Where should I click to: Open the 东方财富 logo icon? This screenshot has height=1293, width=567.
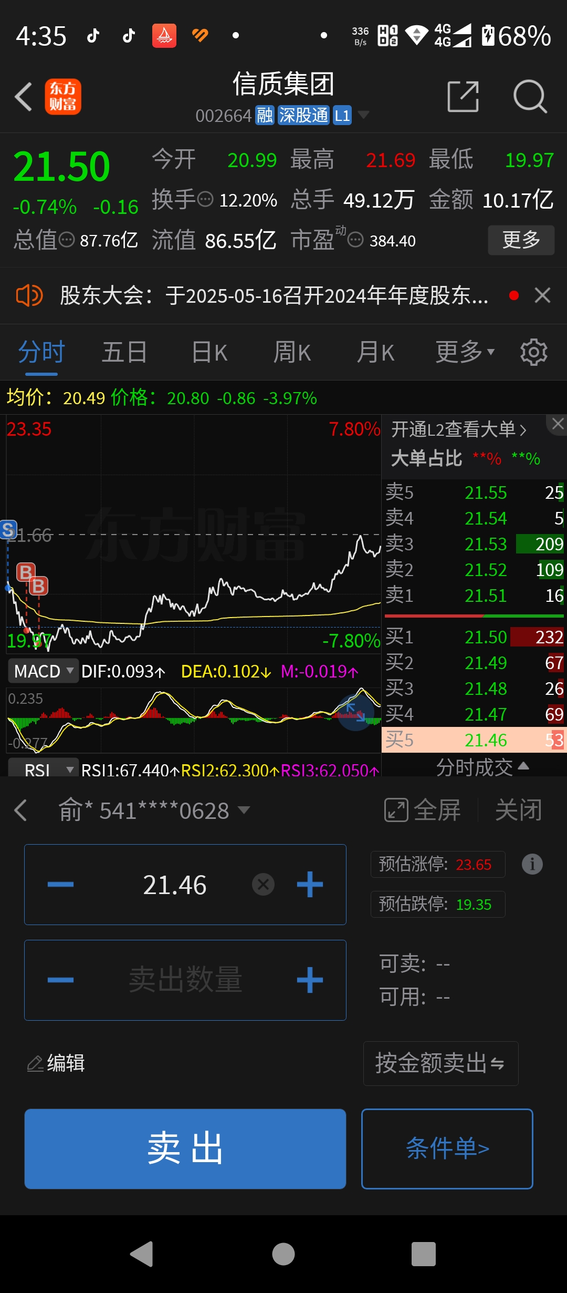tap(63, 97)
